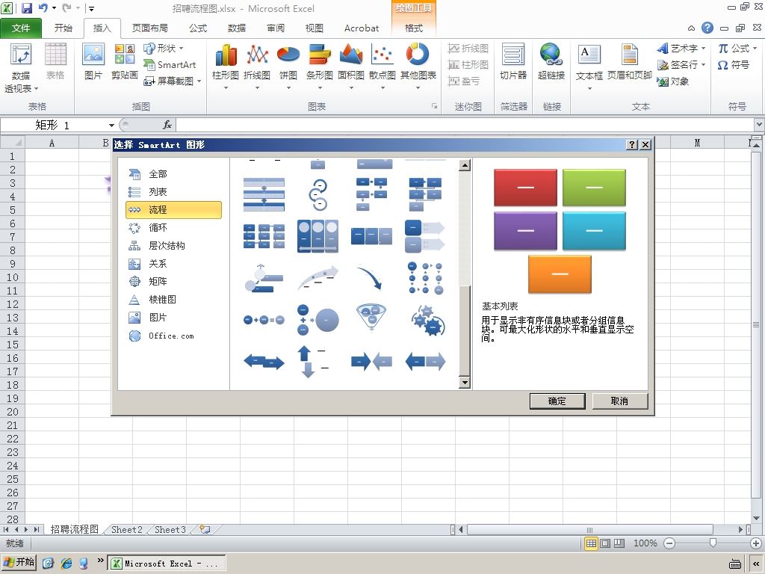Insert a symbol (符号)
Image resolution: width=765 pixels, height=574 pixels.
coord(734,64)
